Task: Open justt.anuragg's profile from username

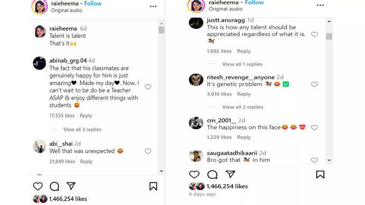Action: pos(226,20)
